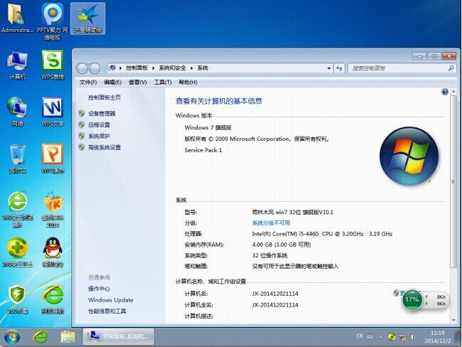Screen dimensions: 462x347
Task: Open the Recycle Bin (回收站) icon
Action: [17, 159]
